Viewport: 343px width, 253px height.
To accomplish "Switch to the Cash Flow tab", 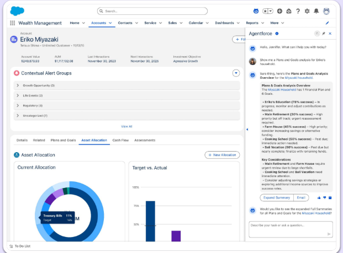I will [x=120, y=141].
